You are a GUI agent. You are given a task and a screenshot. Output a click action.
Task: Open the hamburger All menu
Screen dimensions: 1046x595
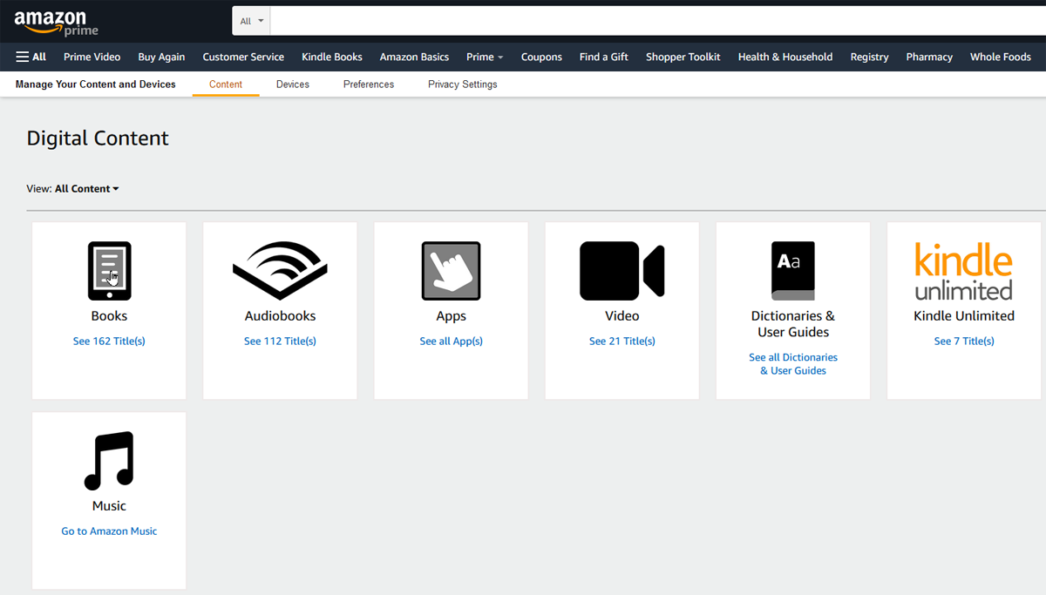[x=31, y=56]
